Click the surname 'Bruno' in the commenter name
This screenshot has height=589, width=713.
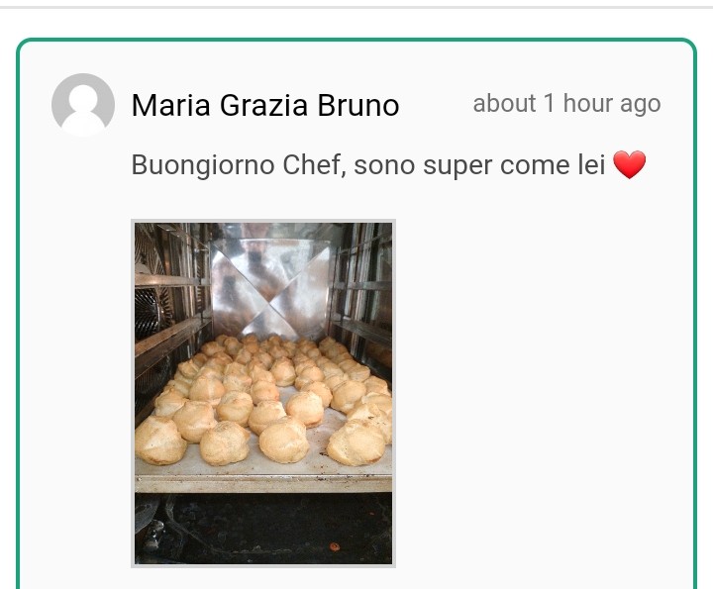coord(358,105)
